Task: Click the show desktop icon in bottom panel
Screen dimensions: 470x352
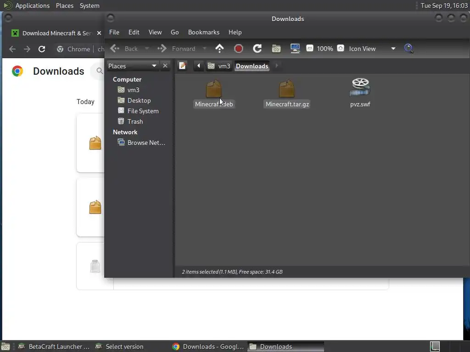Action: [6, 346]
